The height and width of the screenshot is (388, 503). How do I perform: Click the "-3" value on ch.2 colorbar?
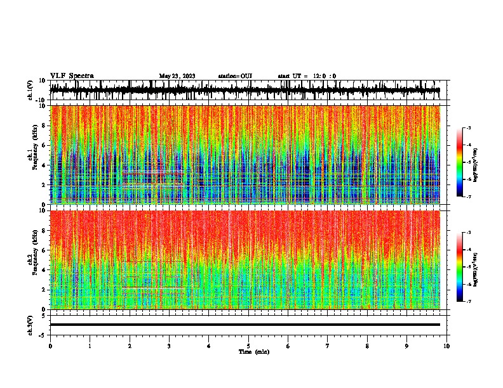tap(469, 233)
